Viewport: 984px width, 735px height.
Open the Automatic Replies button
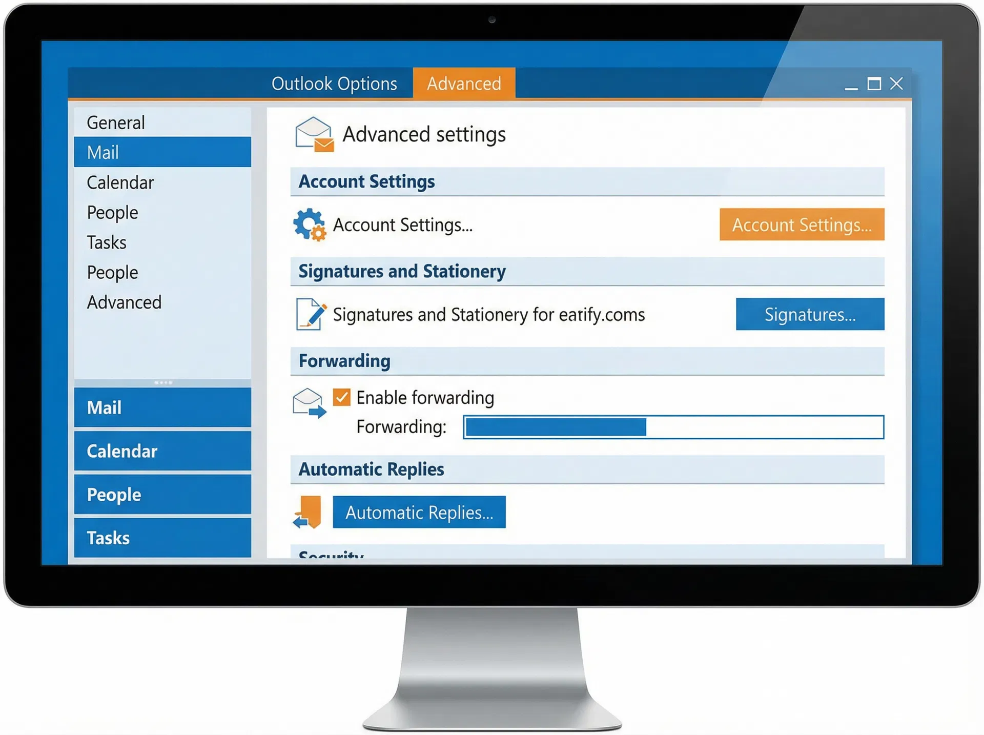pyautogui.click(x=419, y=512)
